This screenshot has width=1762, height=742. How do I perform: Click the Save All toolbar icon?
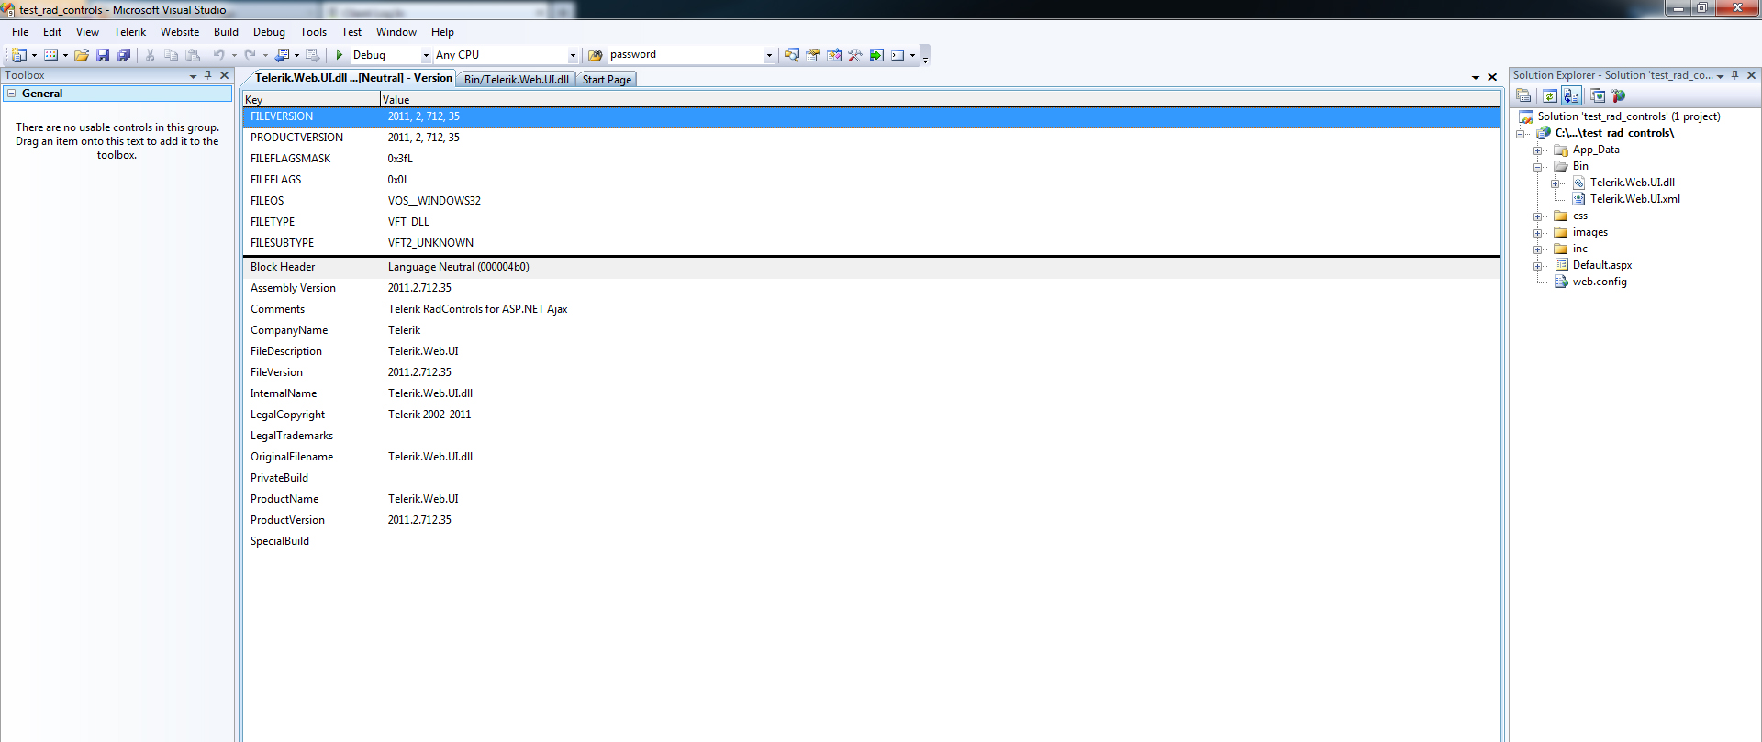pos(124,55)
